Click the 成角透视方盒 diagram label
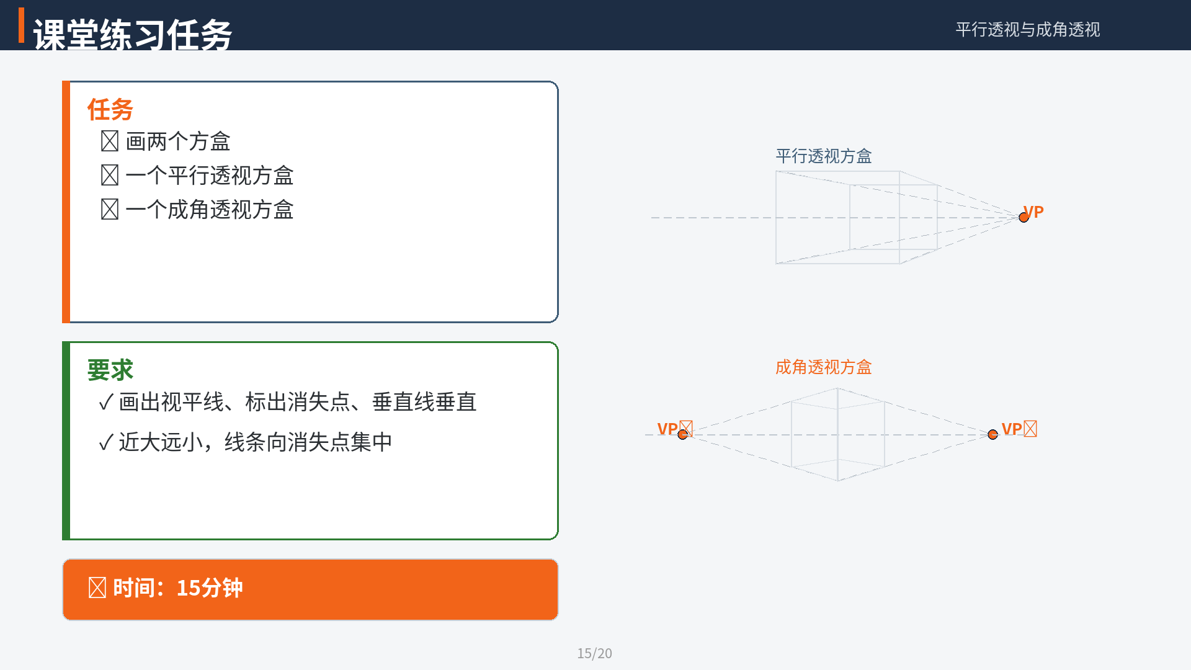Viewport: 1191px width, 670px height. click(824, 367)
